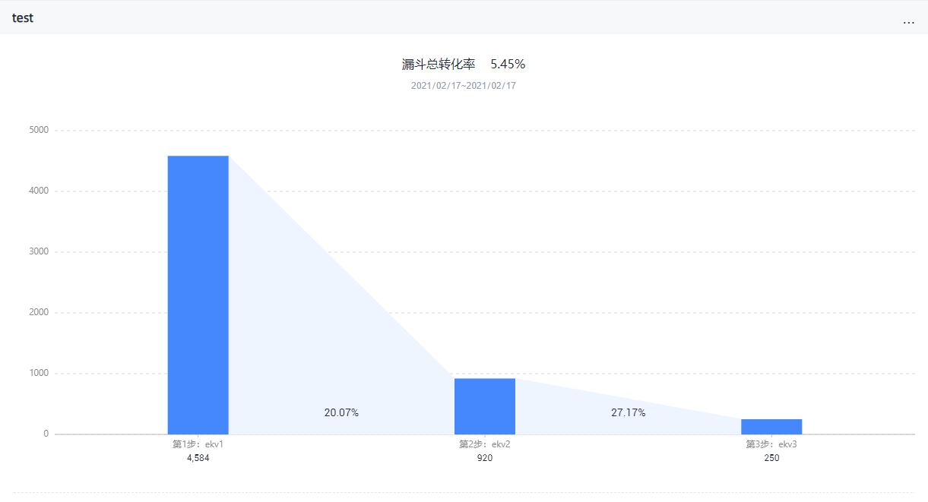Select the '第2步：ekv2' axis label

485,444
